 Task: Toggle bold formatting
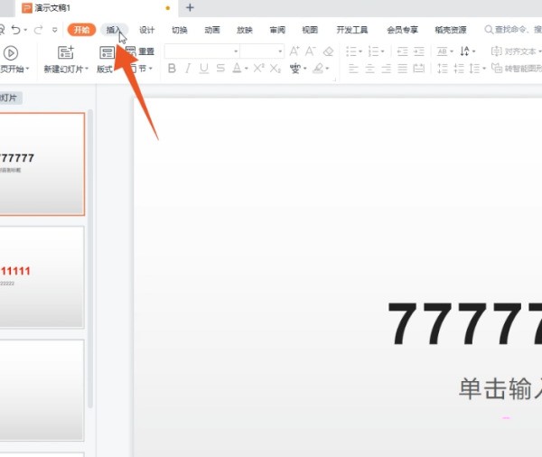click(172, 69)
